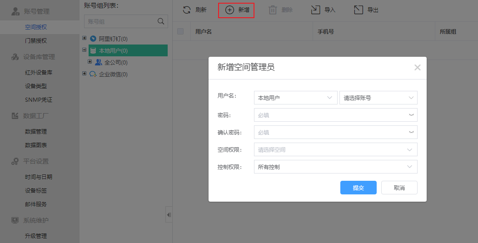Screen dimensions: 478x243
Task: Click the 账号管理 user icon
Action: coord(15,11)
